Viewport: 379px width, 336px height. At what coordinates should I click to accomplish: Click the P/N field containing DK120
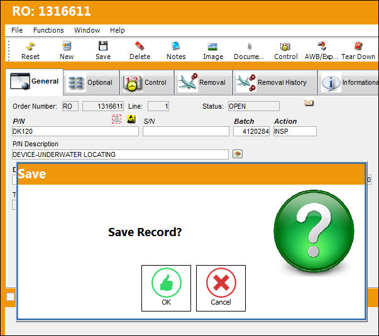pos(75,131)
